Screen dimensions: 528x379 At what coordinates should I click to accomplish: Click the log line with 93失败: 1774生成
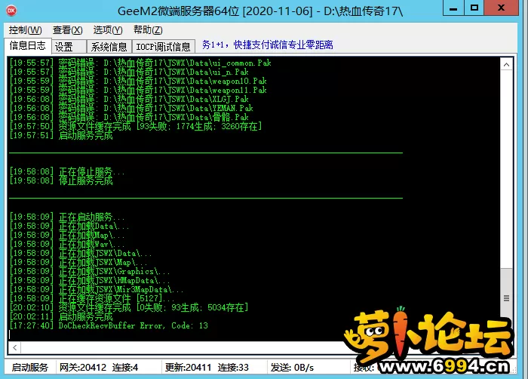coord(136,126)
